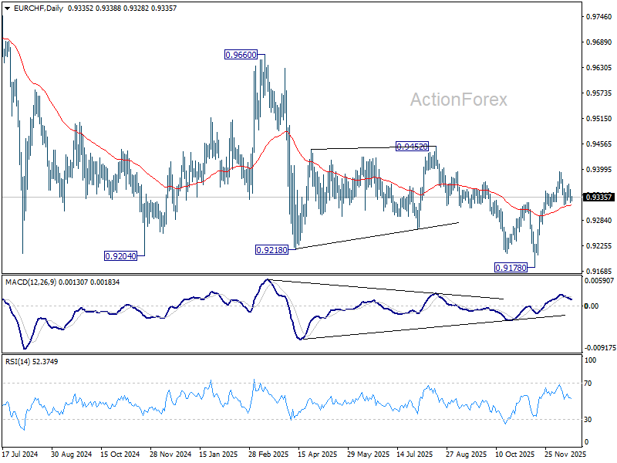Click the 0.94520 high price label
The image size is (617, 463).
(x=412, y=147)
